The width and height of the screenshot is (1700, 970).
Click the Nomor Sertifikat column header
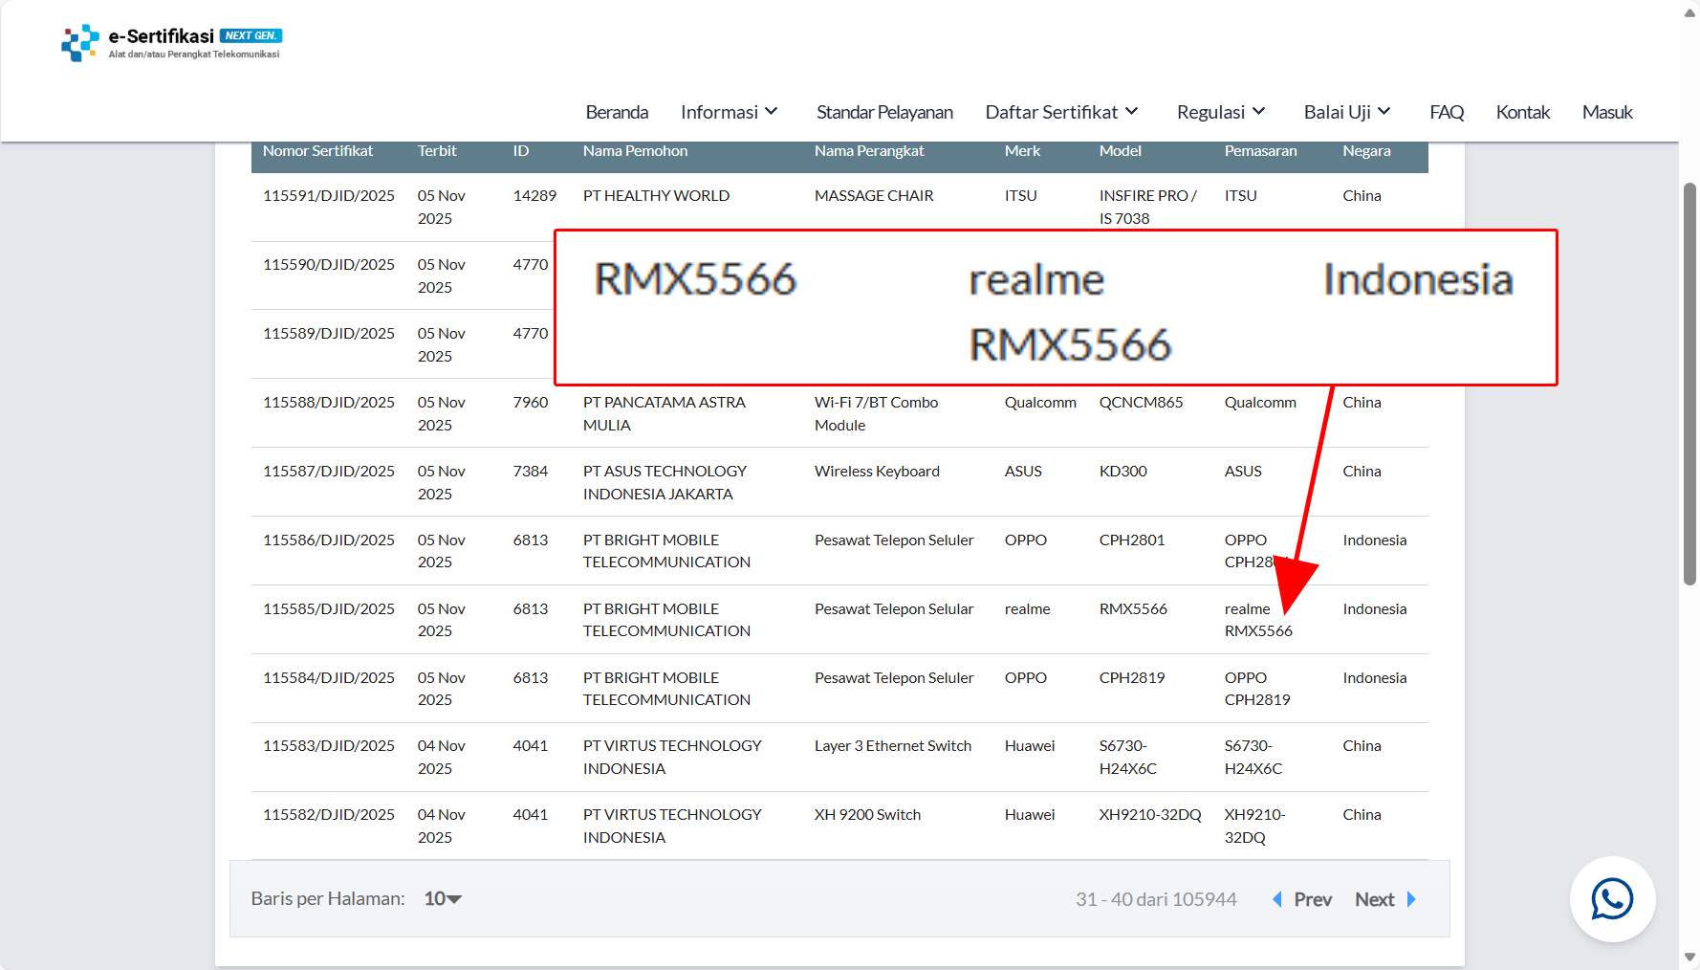(x=317, y=151)
